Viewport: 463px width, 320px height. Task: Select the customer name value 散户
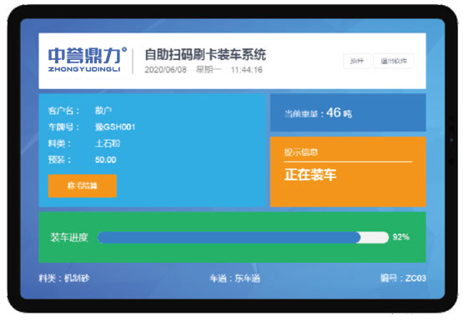[x=103, y=111]
